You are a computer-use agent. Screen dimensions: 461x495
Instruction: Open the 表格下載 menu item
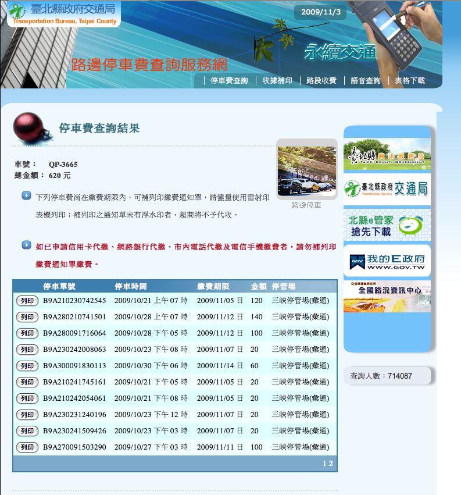coord(410,80)
